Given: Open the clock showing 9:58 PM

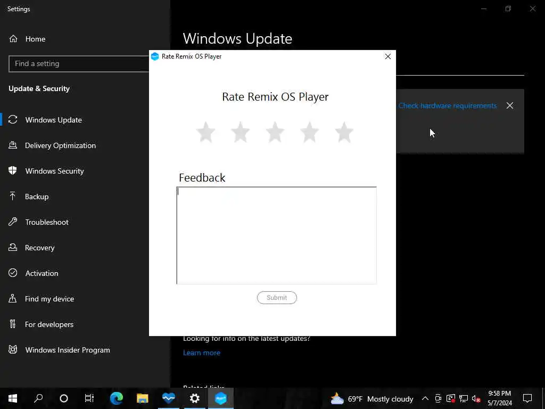Looking at the screenshot, I should pyautogui.click(x=499, y=398).
